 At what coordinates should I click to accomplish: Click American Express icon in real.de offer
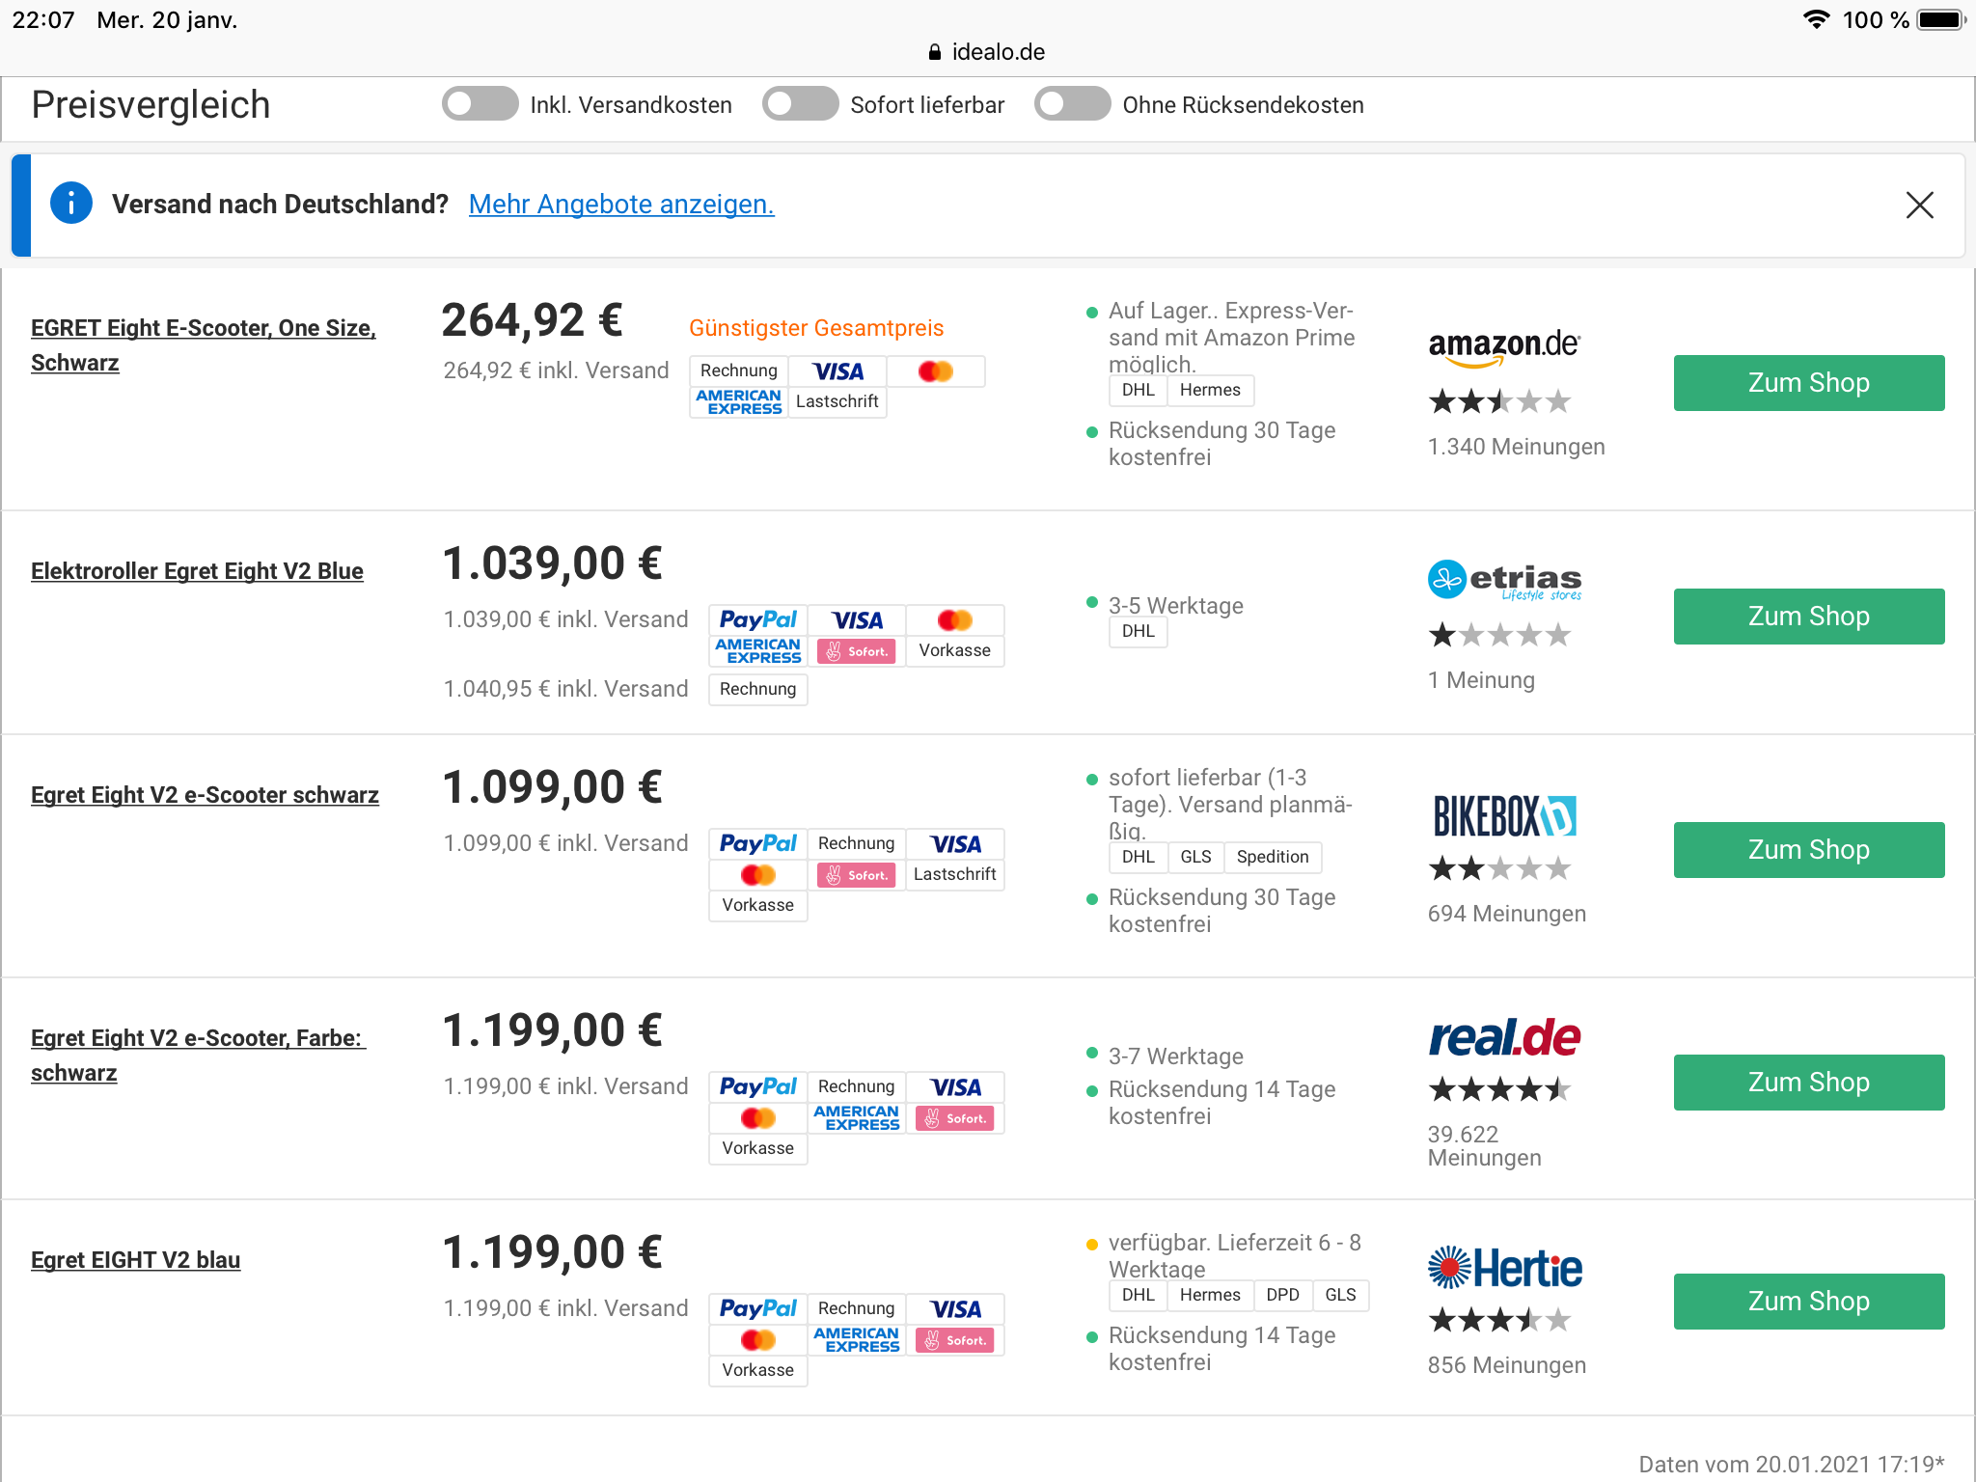tap(857, 1118)
